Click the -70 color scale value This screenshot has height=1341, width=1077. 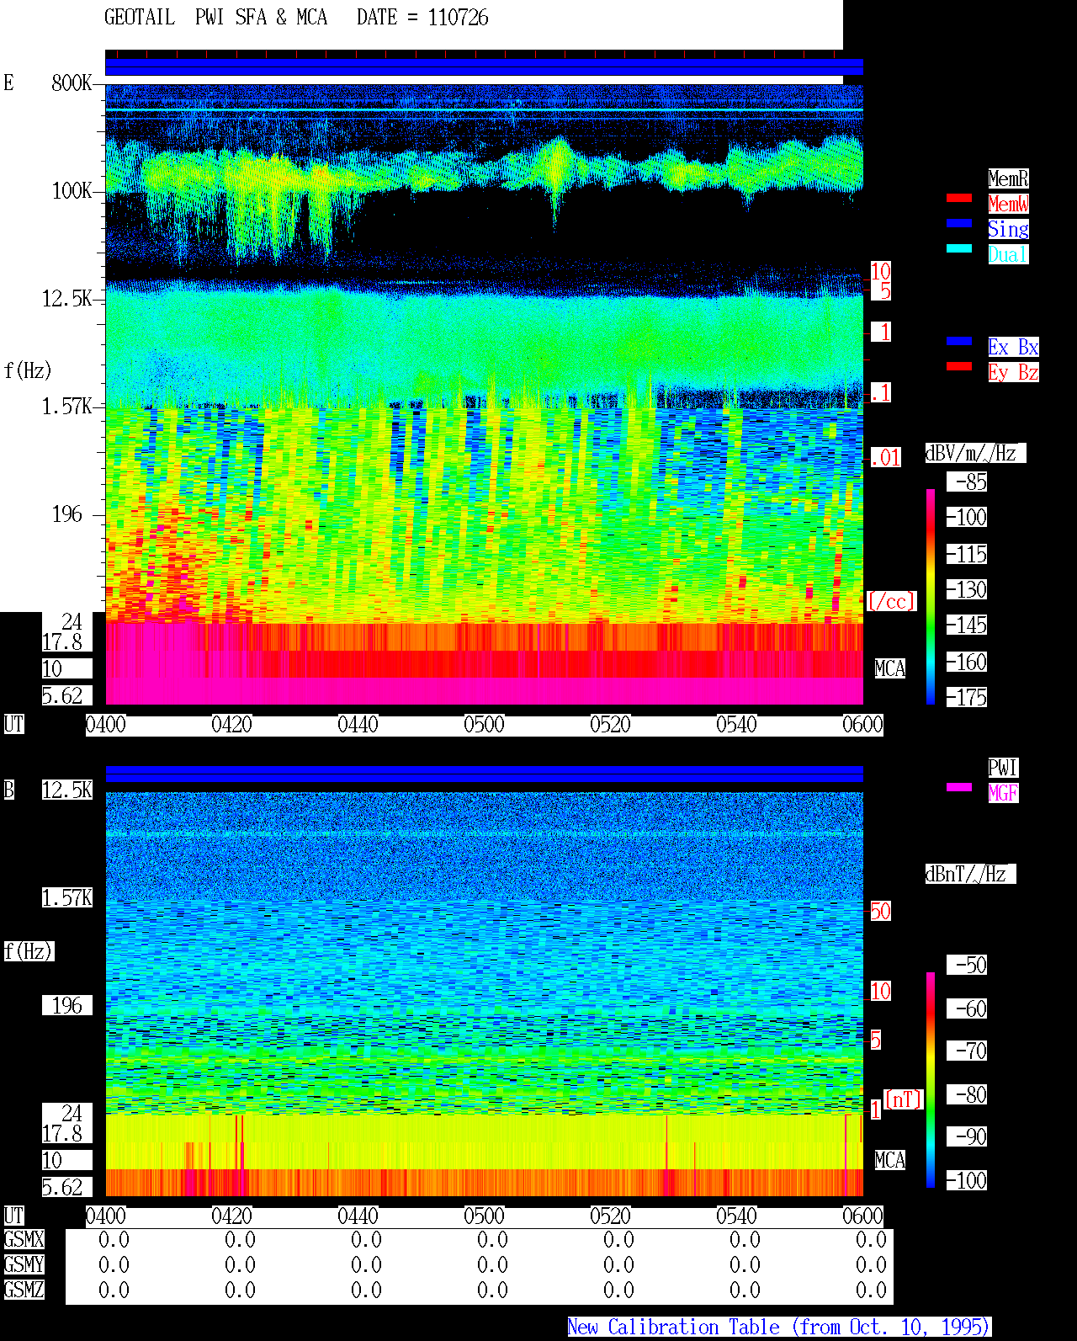click(967, 1051)
